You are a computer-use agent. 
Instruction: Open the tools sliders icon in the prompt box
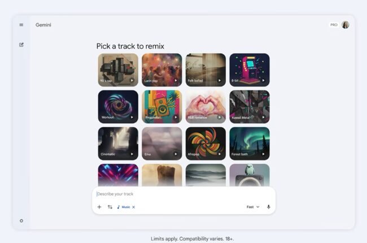pos(110,207)
